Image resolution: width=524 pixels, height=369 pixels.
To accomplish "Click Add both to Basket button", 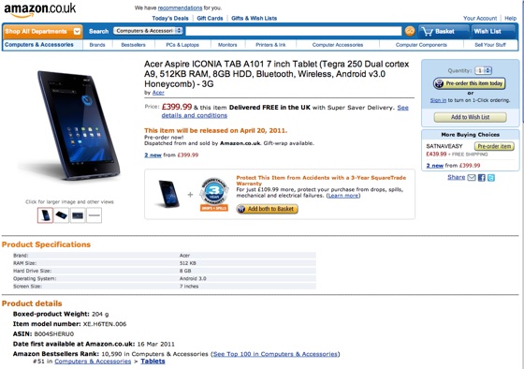I will pos(267,209).
